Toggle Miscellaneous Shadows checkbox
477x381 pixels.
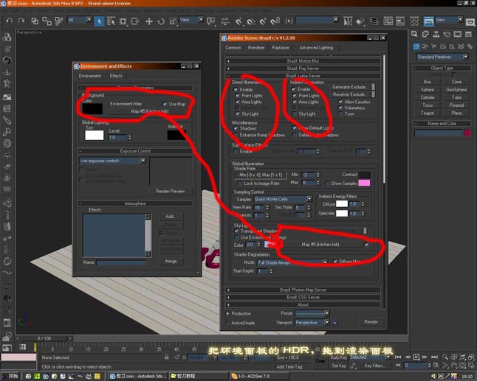[x=236, y=128]
